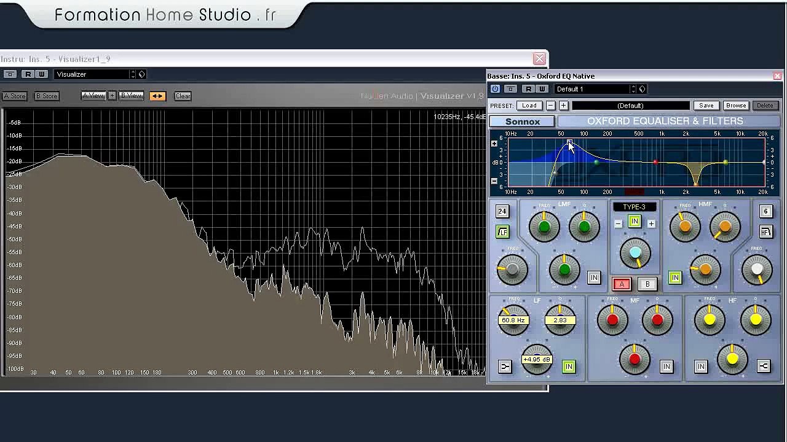Viewport: 787px width, 442px height.
Task: Click the LF Q value 2.83
Action: [560, 320]
